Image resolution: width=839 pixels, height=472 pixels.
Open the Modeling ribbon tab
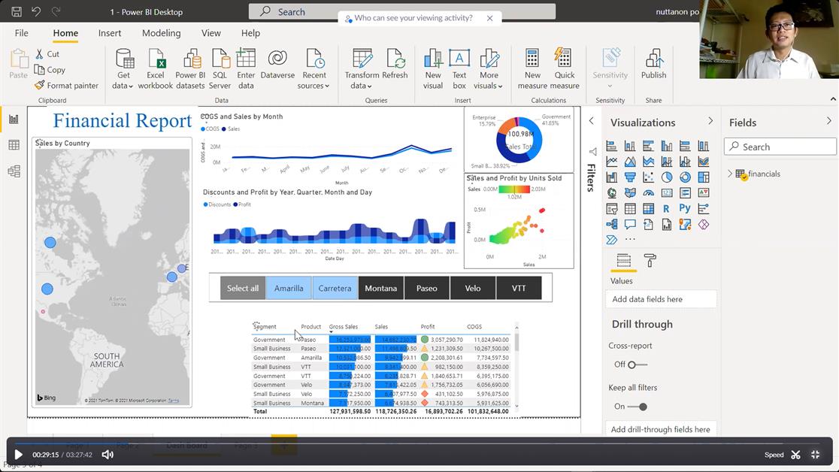point(161,33)
